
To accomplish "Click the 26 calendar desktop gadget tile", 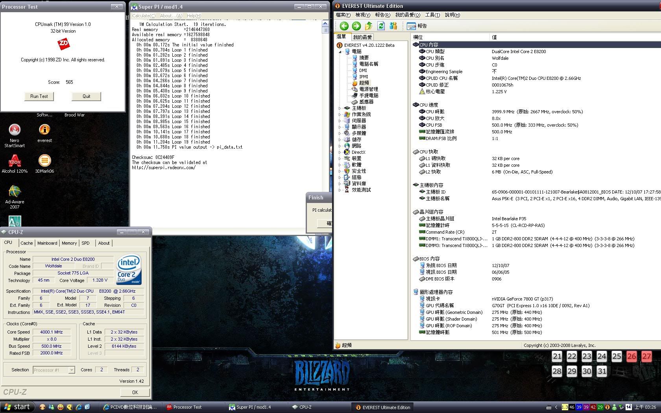I will pos(631,357).
